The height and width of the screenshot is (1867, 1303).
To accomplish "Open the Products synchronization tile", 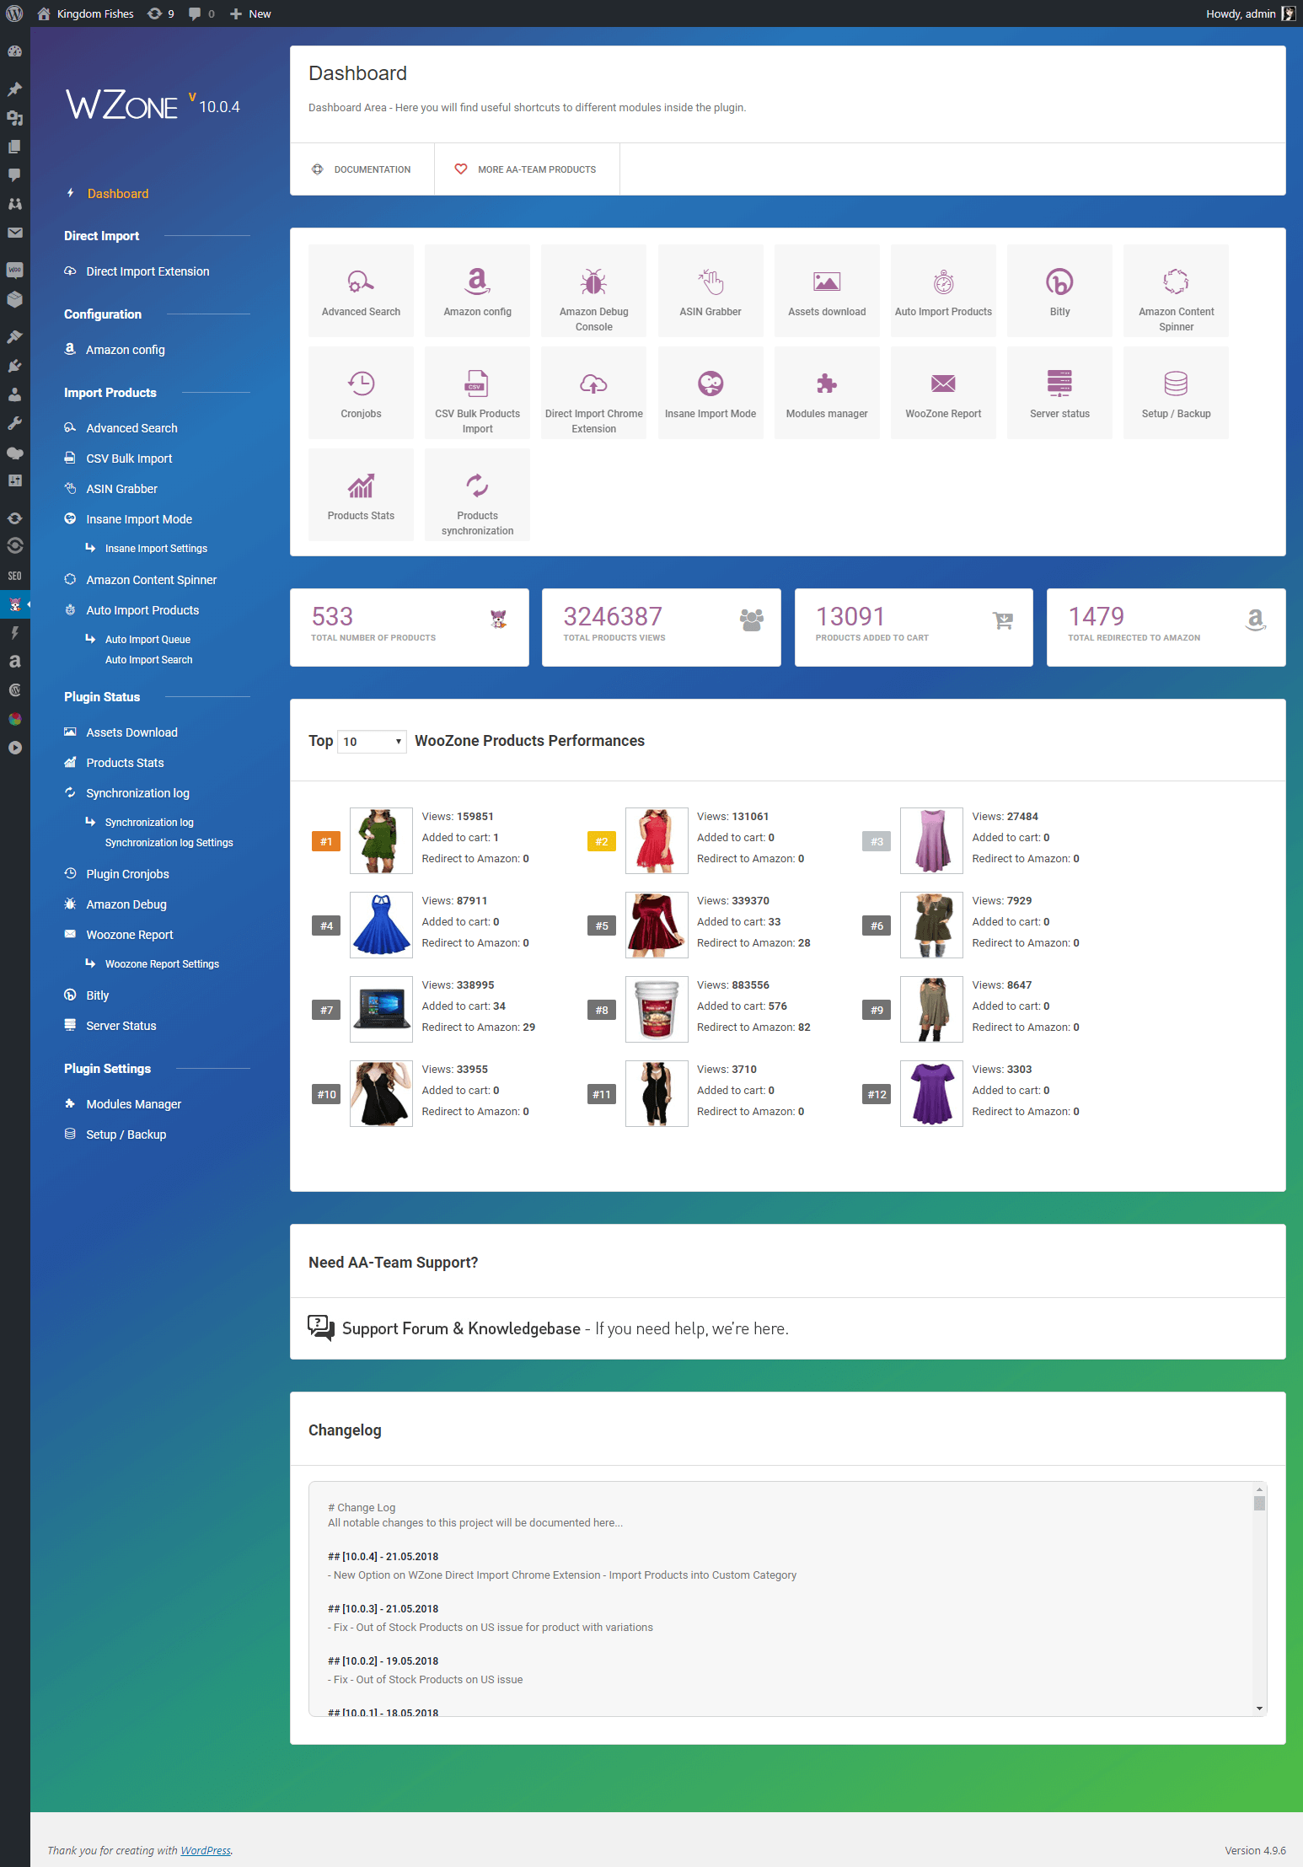I will (x=477, y=495).
